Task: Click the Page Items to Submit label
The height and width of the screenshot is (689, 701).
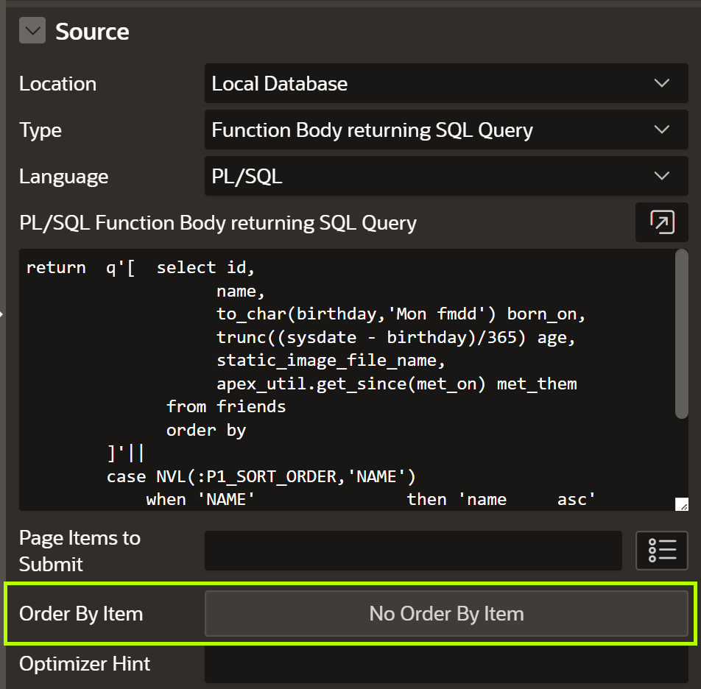Action: [80, 551]
